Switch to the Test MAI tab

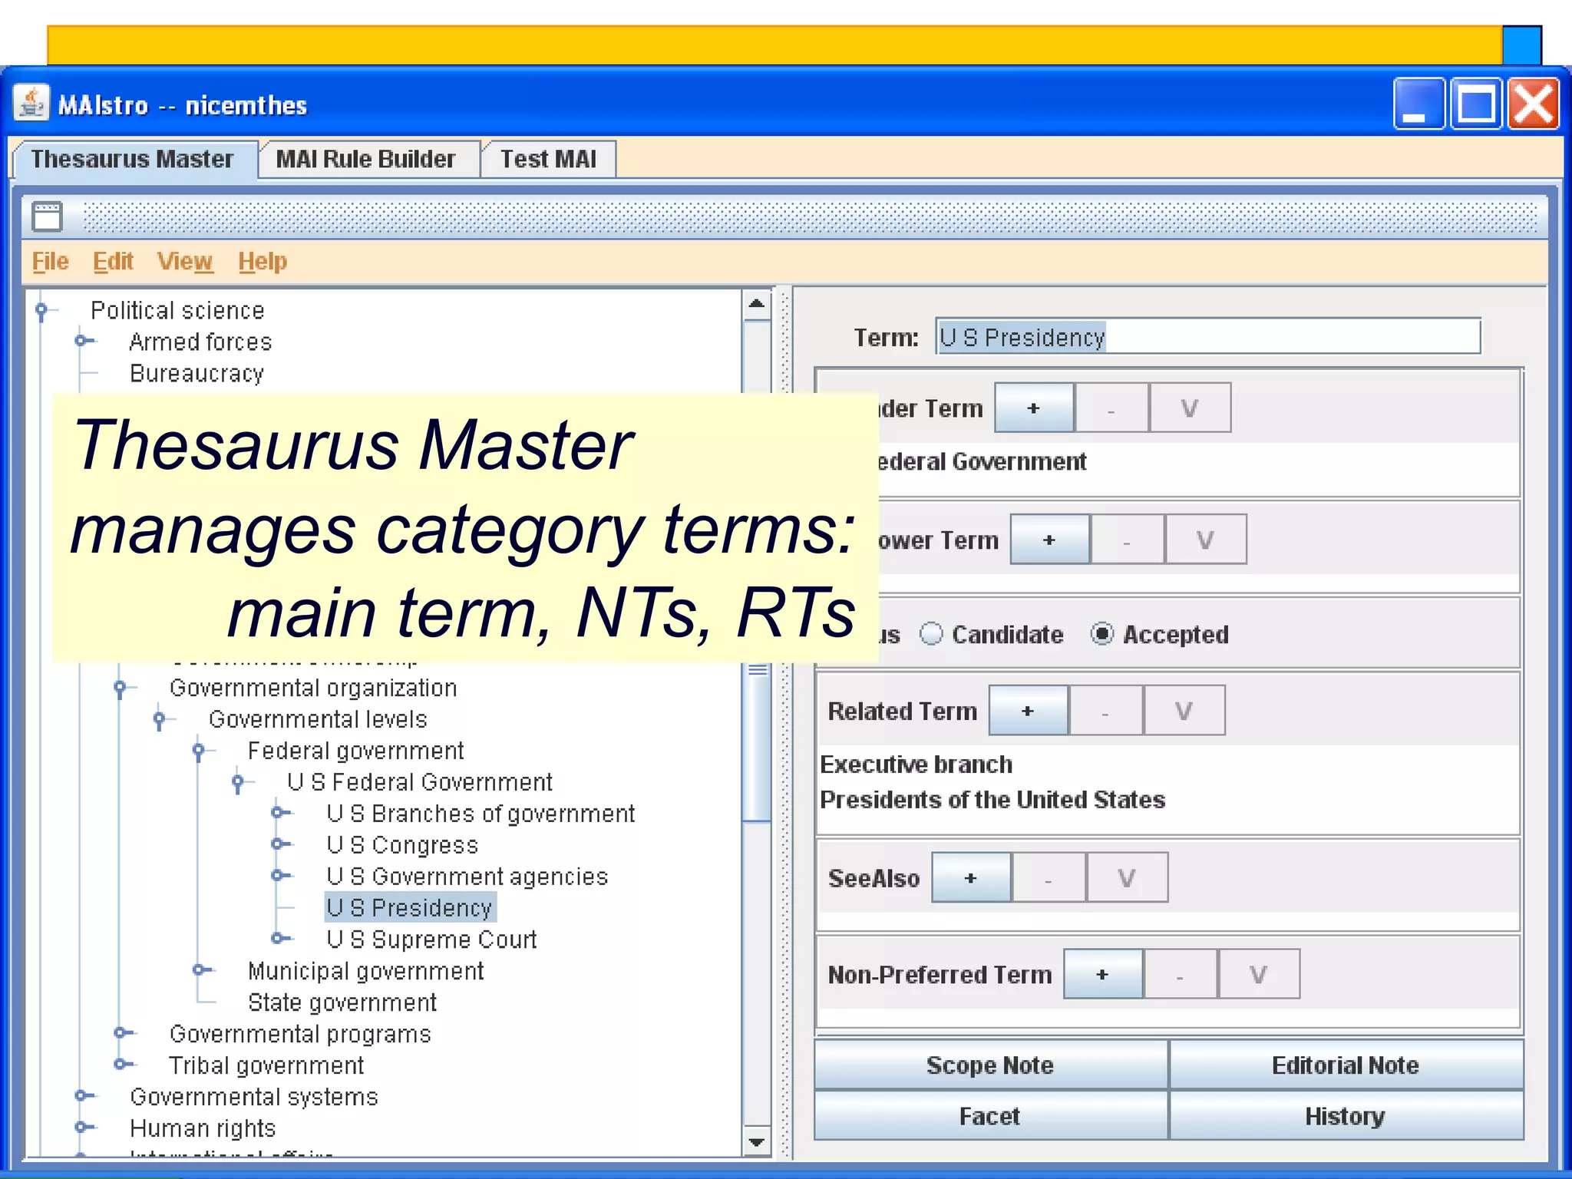coord(549,159)
